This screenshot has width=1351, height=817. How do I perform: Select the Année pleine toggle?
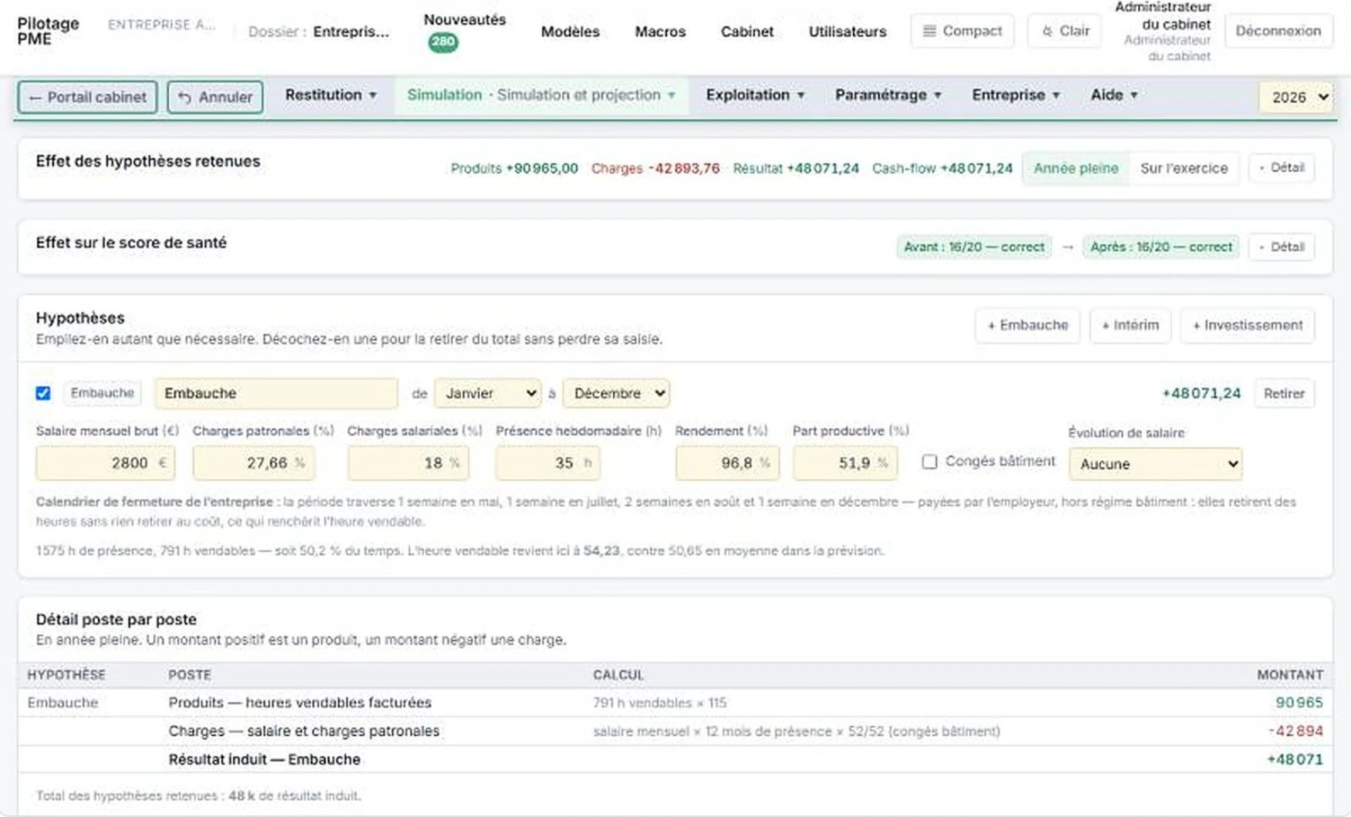1076,168
